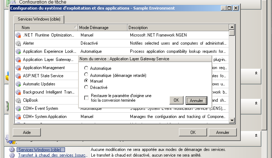Choose Automatique (démarrage retardé) option
272x158 pixels.
pyautogui.click(x=86, y=74)
